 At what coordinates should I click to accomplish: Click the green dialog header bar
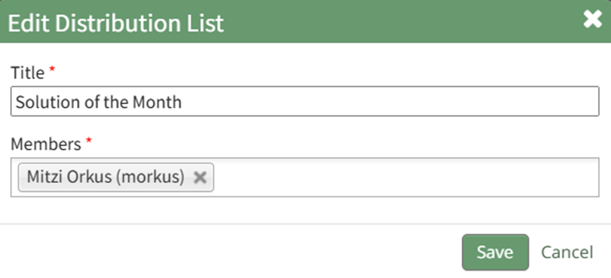[403, 21]
